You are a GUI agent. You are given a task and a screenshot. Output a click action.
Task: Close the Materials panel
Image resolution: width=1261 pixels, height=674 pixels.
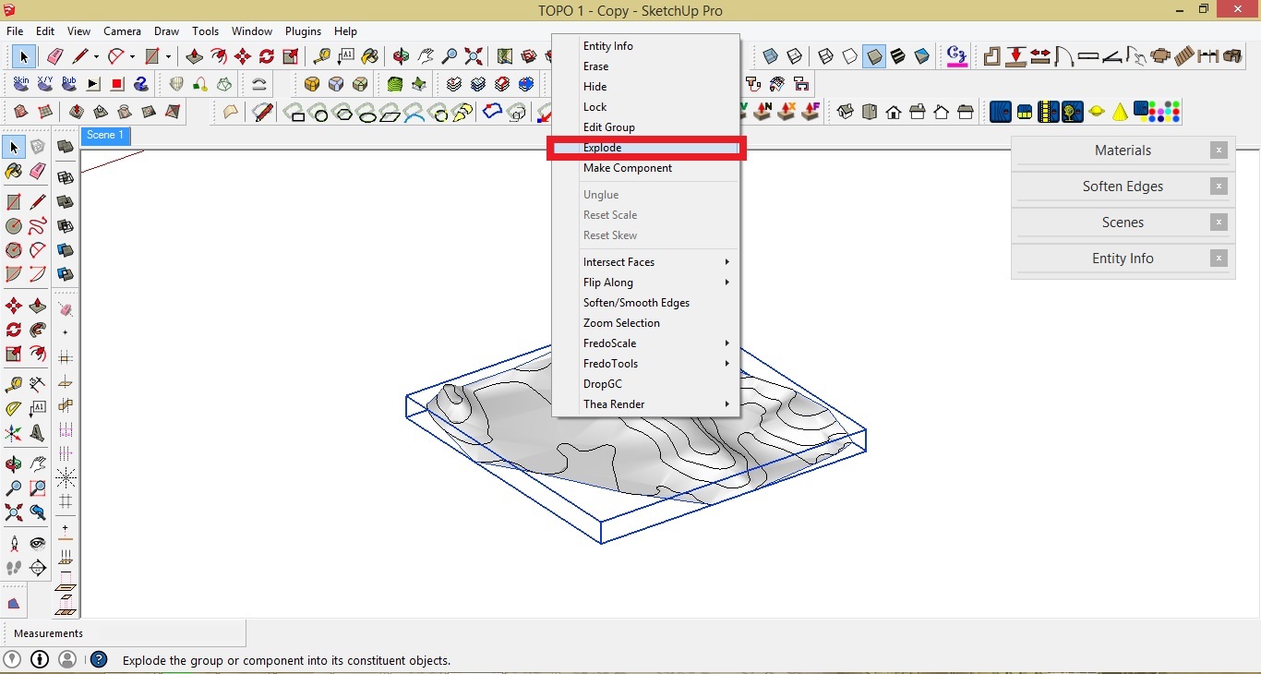(x=1219, y=150)
